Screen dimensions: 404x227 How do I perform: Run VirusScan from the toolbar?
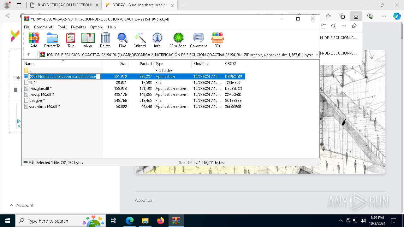(x=178, y=40)
